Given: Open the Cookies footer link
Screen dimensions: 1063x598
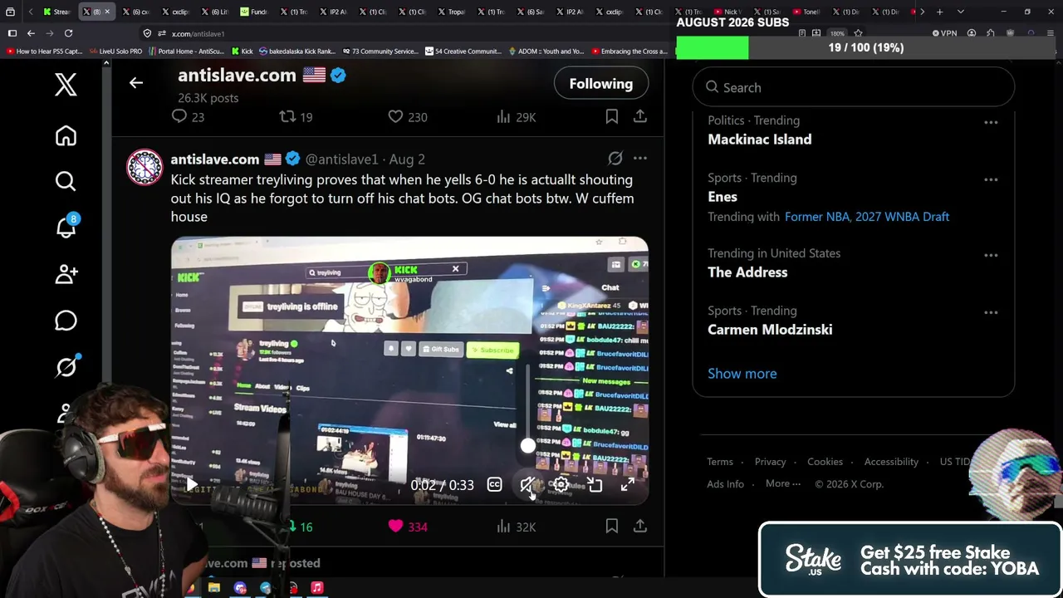Looking at the screenshot, I should (x=825, y=462).
